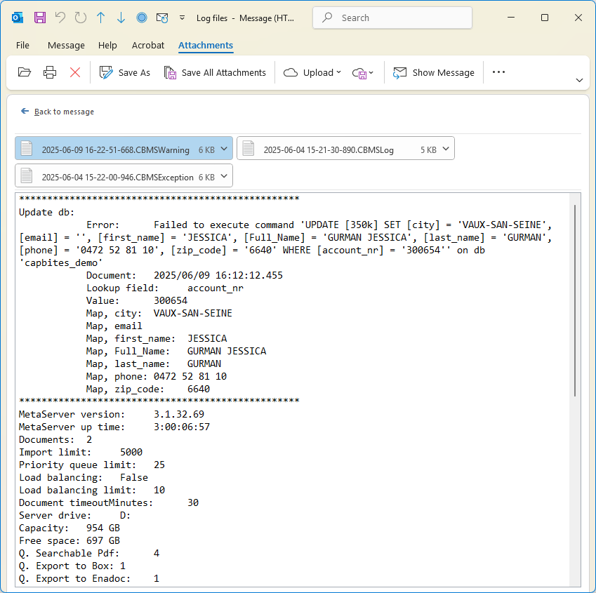Image resolution: width=596 pixels, height=593 pixels.
Task: Click the 'Q. Export to Box: 1' line
Action: (x=72, y=566)
